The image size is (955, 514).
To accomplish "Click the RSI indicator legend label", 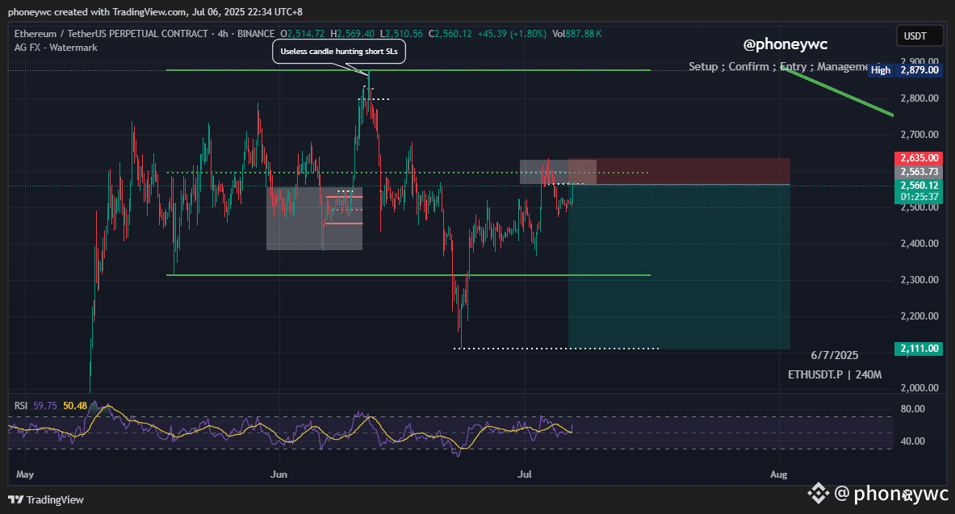I will point(21,406).
